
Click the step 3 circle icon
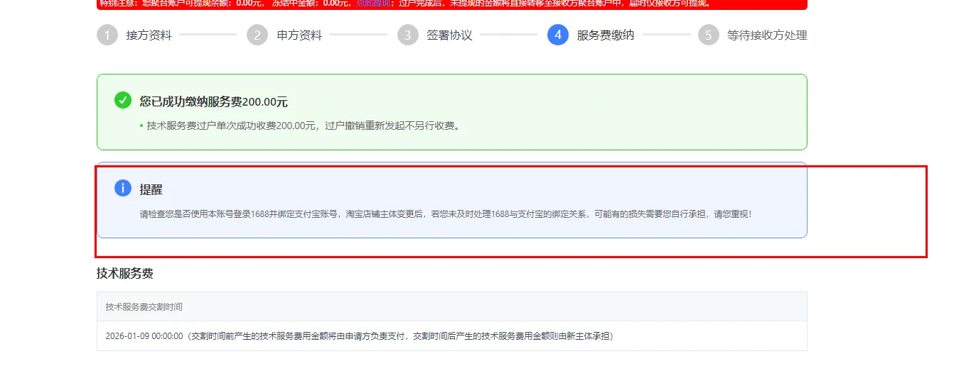408,35
